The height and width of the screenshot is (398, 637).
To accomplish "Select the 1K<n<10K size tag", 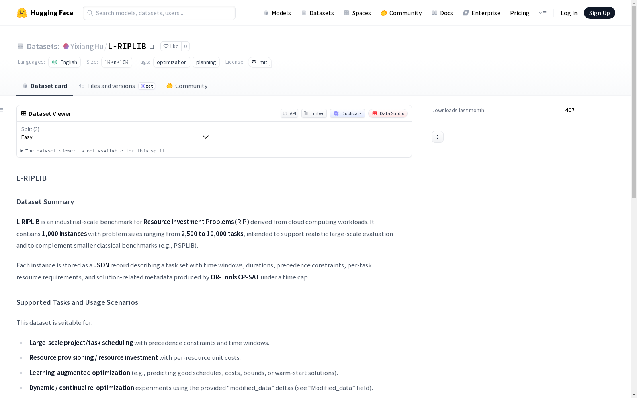I will coord(117,62).
